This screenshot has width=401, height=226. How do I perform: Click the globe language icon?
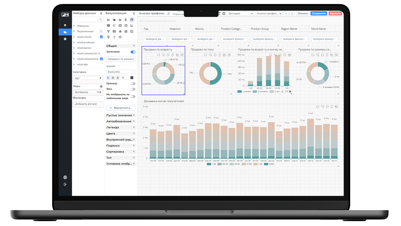click(x=65, y=177)
